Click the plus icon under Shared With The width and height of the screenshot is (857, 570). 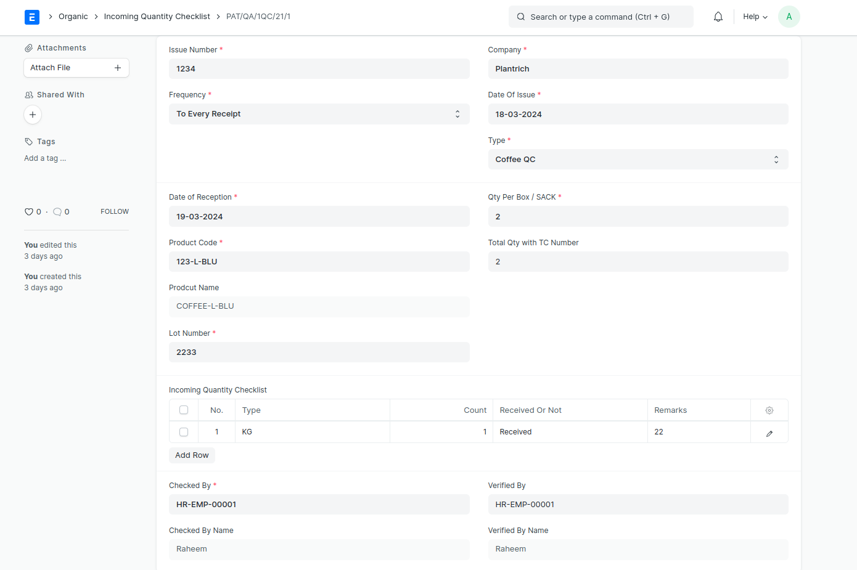[33, 115]
